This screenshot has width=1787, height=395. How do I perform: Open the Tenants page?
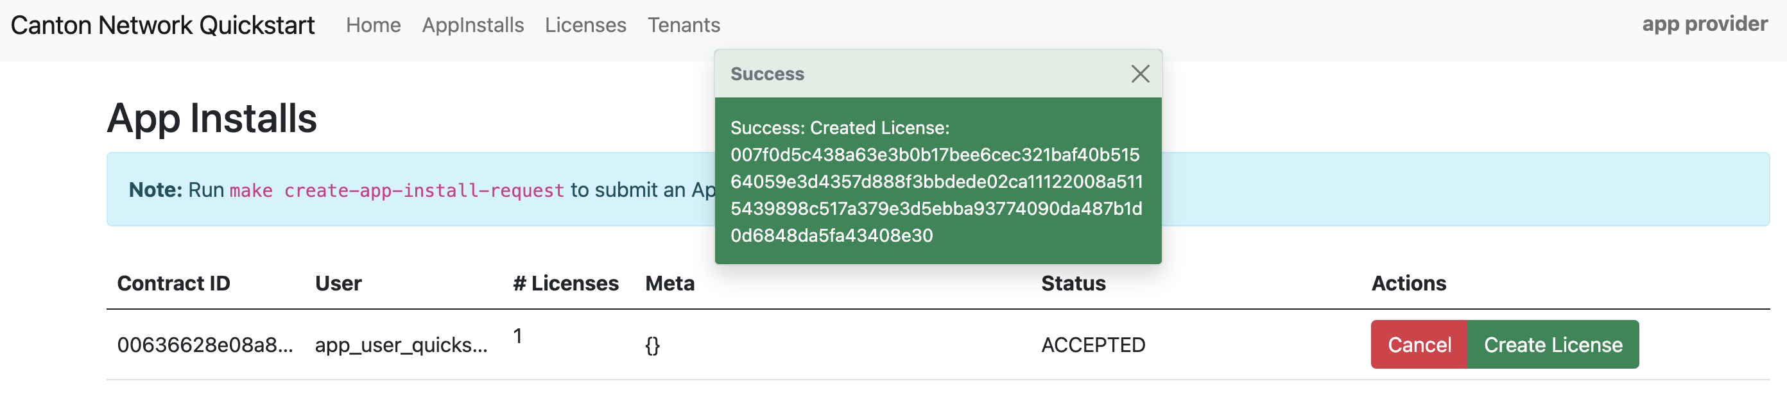(x=684, y=25)
